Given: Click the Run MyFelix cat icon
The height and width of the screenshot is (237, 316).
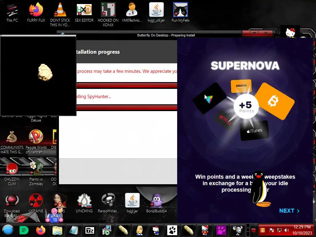Looking at the screenshot, I should coord(180,12).
